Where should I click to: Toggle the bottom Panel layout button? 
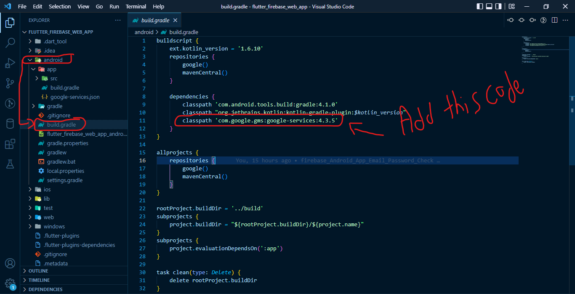(490, 6)
